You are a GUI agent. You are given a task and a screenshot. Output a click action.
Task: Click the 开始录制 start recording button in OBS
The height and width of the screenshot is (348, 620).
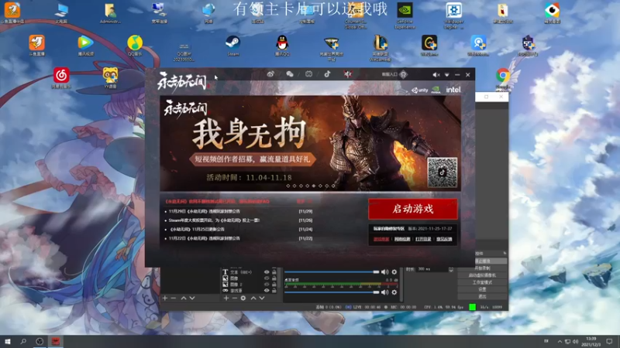[x=482, y=268]
